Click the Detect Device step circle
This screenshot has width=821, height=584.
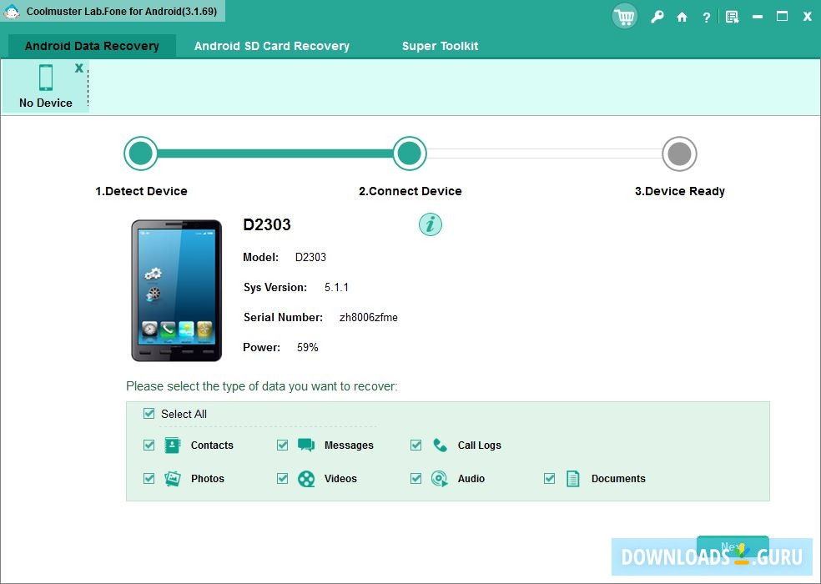[x=141, y=154]
